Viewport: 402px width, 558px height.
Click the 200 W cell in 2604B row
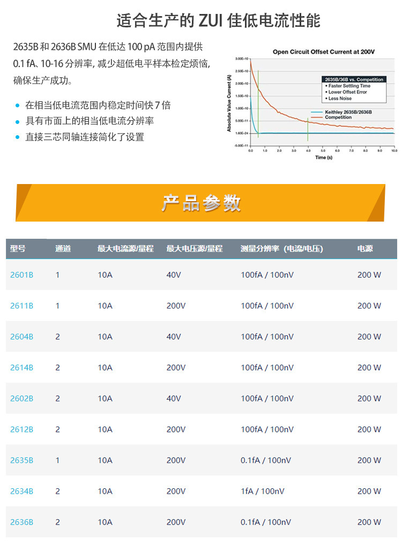point(369,336)
